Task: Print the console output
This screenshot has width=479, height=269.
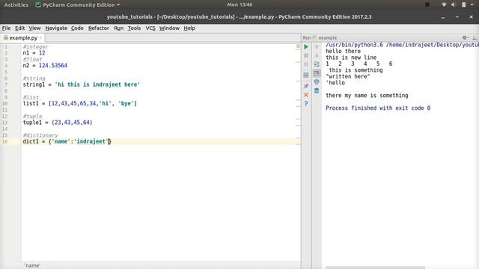Action: (x=317, y=82)
